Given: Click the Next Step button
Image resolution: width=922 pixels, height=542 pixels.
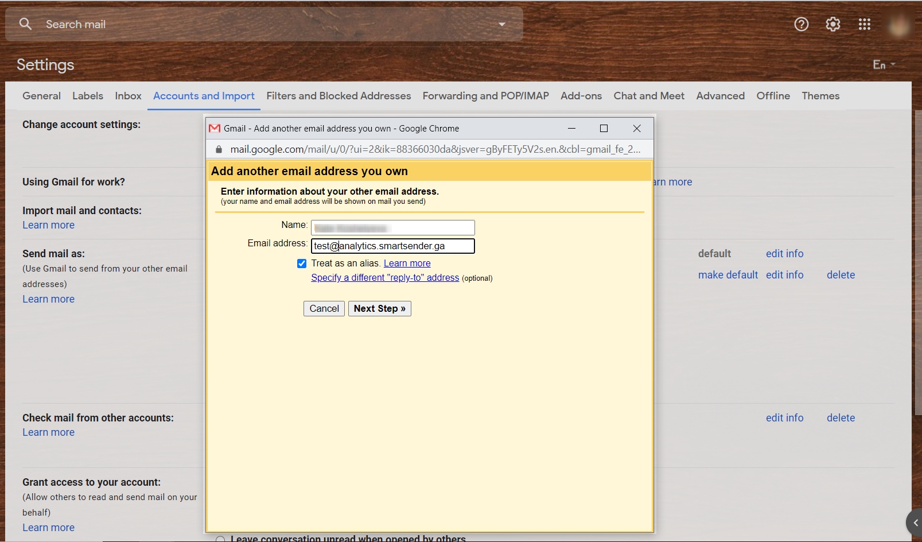Looking at the screenshot, I should [x=380, y=308].
